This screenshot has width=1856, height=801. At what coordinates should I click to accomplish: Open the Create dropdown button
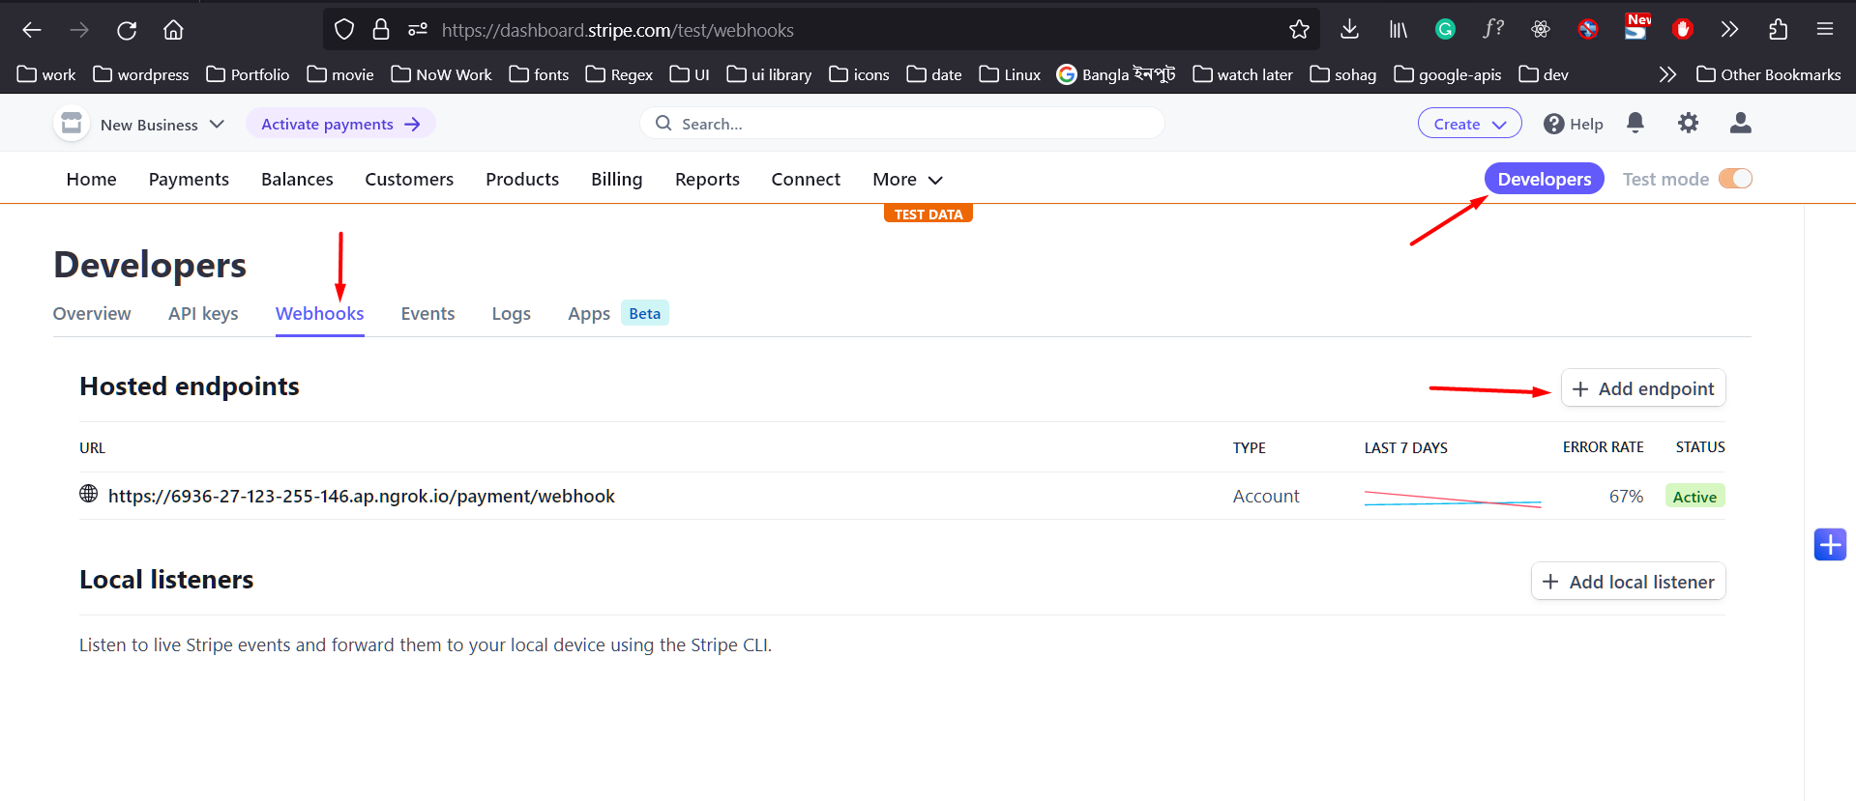pos(1469,124)
